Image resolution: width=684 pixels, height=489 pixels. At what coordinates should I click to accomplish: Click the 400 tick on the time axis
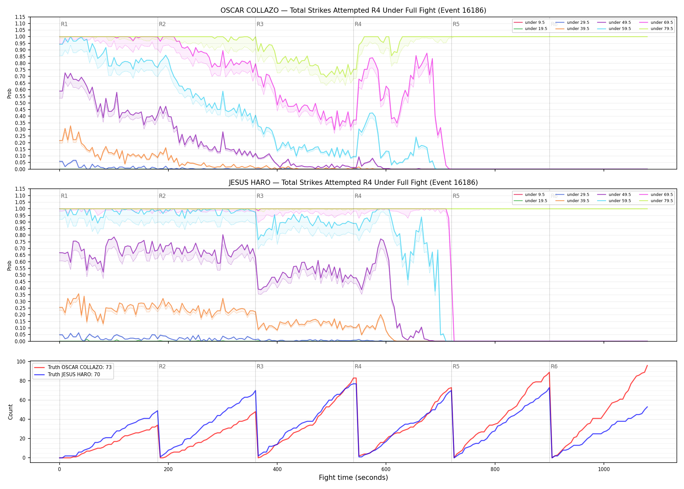(x=277, y=469)
